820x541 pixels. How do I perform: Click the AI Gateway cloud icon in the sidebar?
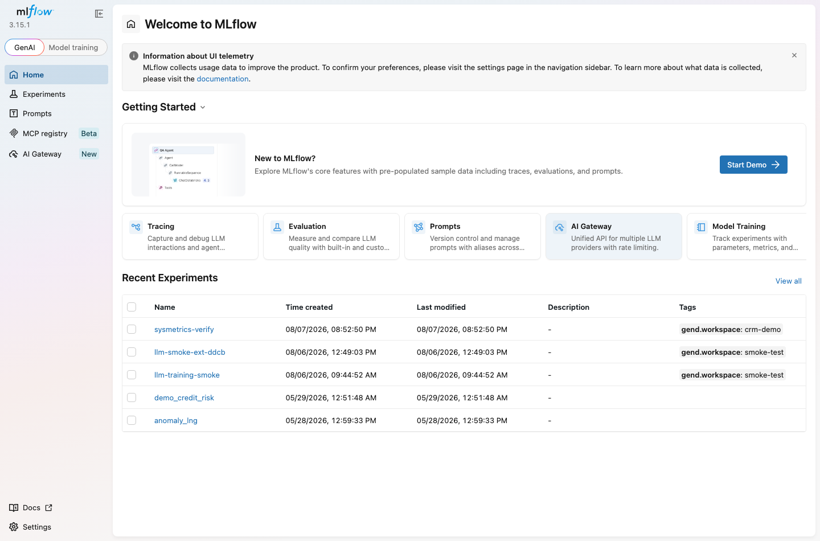[14, 154]
